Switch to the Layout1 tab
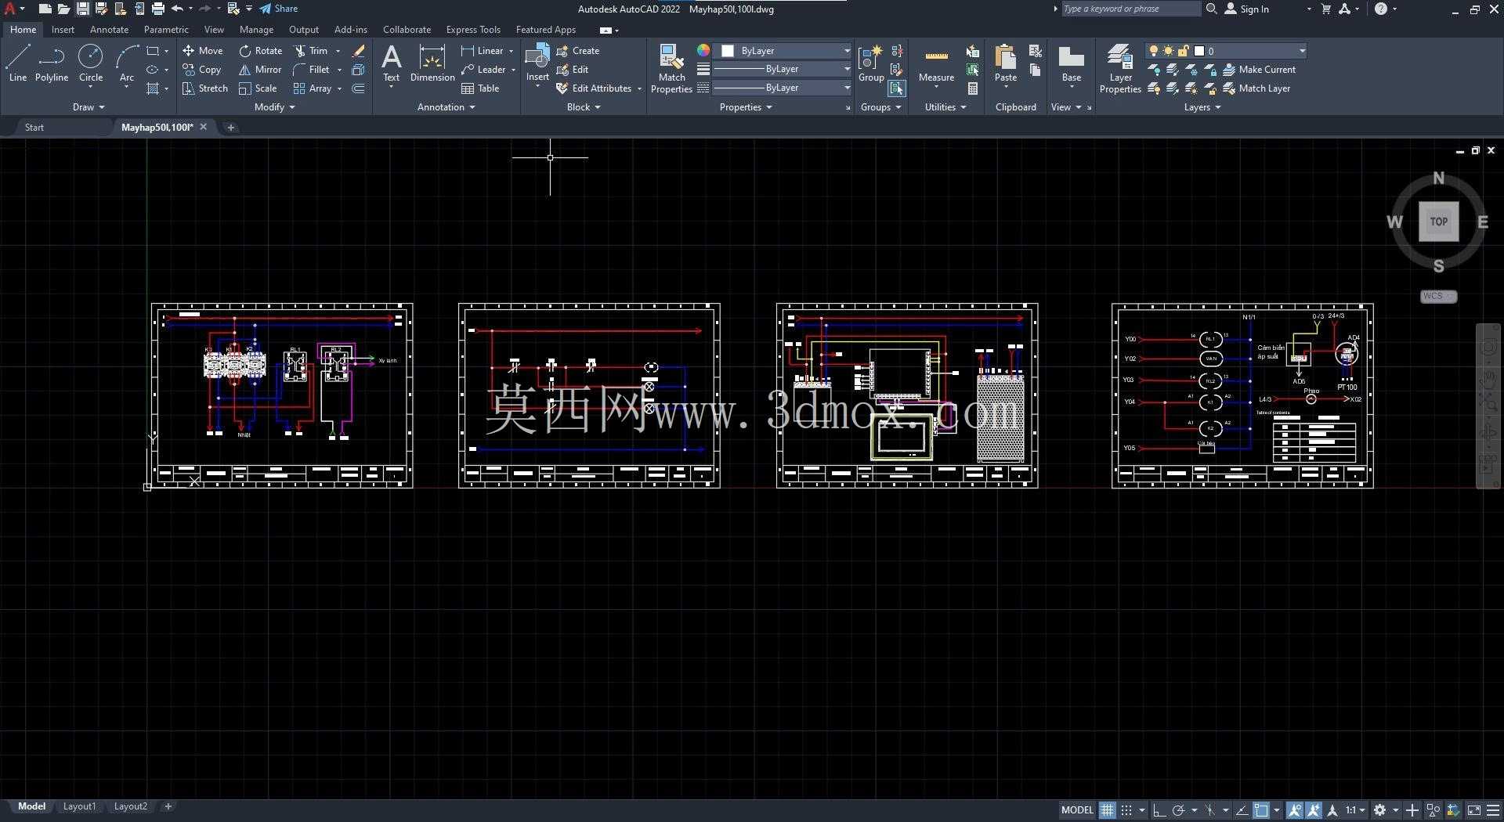Viewport: 1504px width, 822px height. (x=79, y=806)
